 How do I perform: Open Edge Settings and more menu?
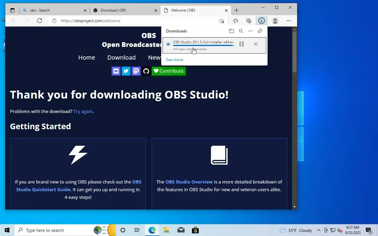(289, 21)
